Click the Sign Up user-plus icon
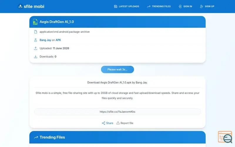235x147 pixels. 202,6
